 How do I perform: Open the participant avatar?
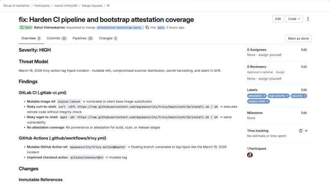[x=250, y=155]
